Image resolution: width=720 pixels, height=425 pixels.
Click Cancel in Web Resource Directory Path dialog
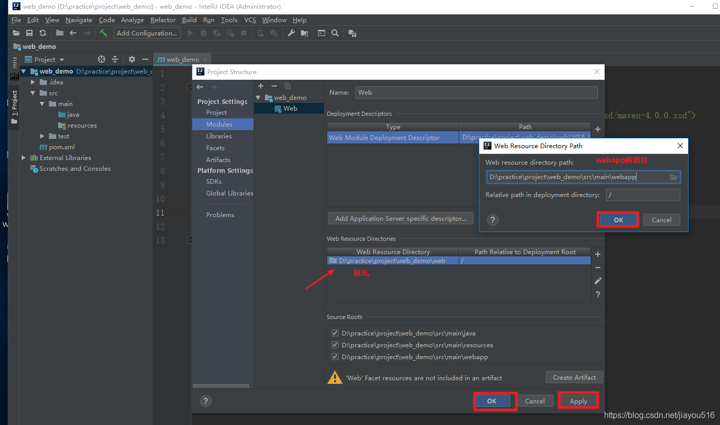(662, 220)
